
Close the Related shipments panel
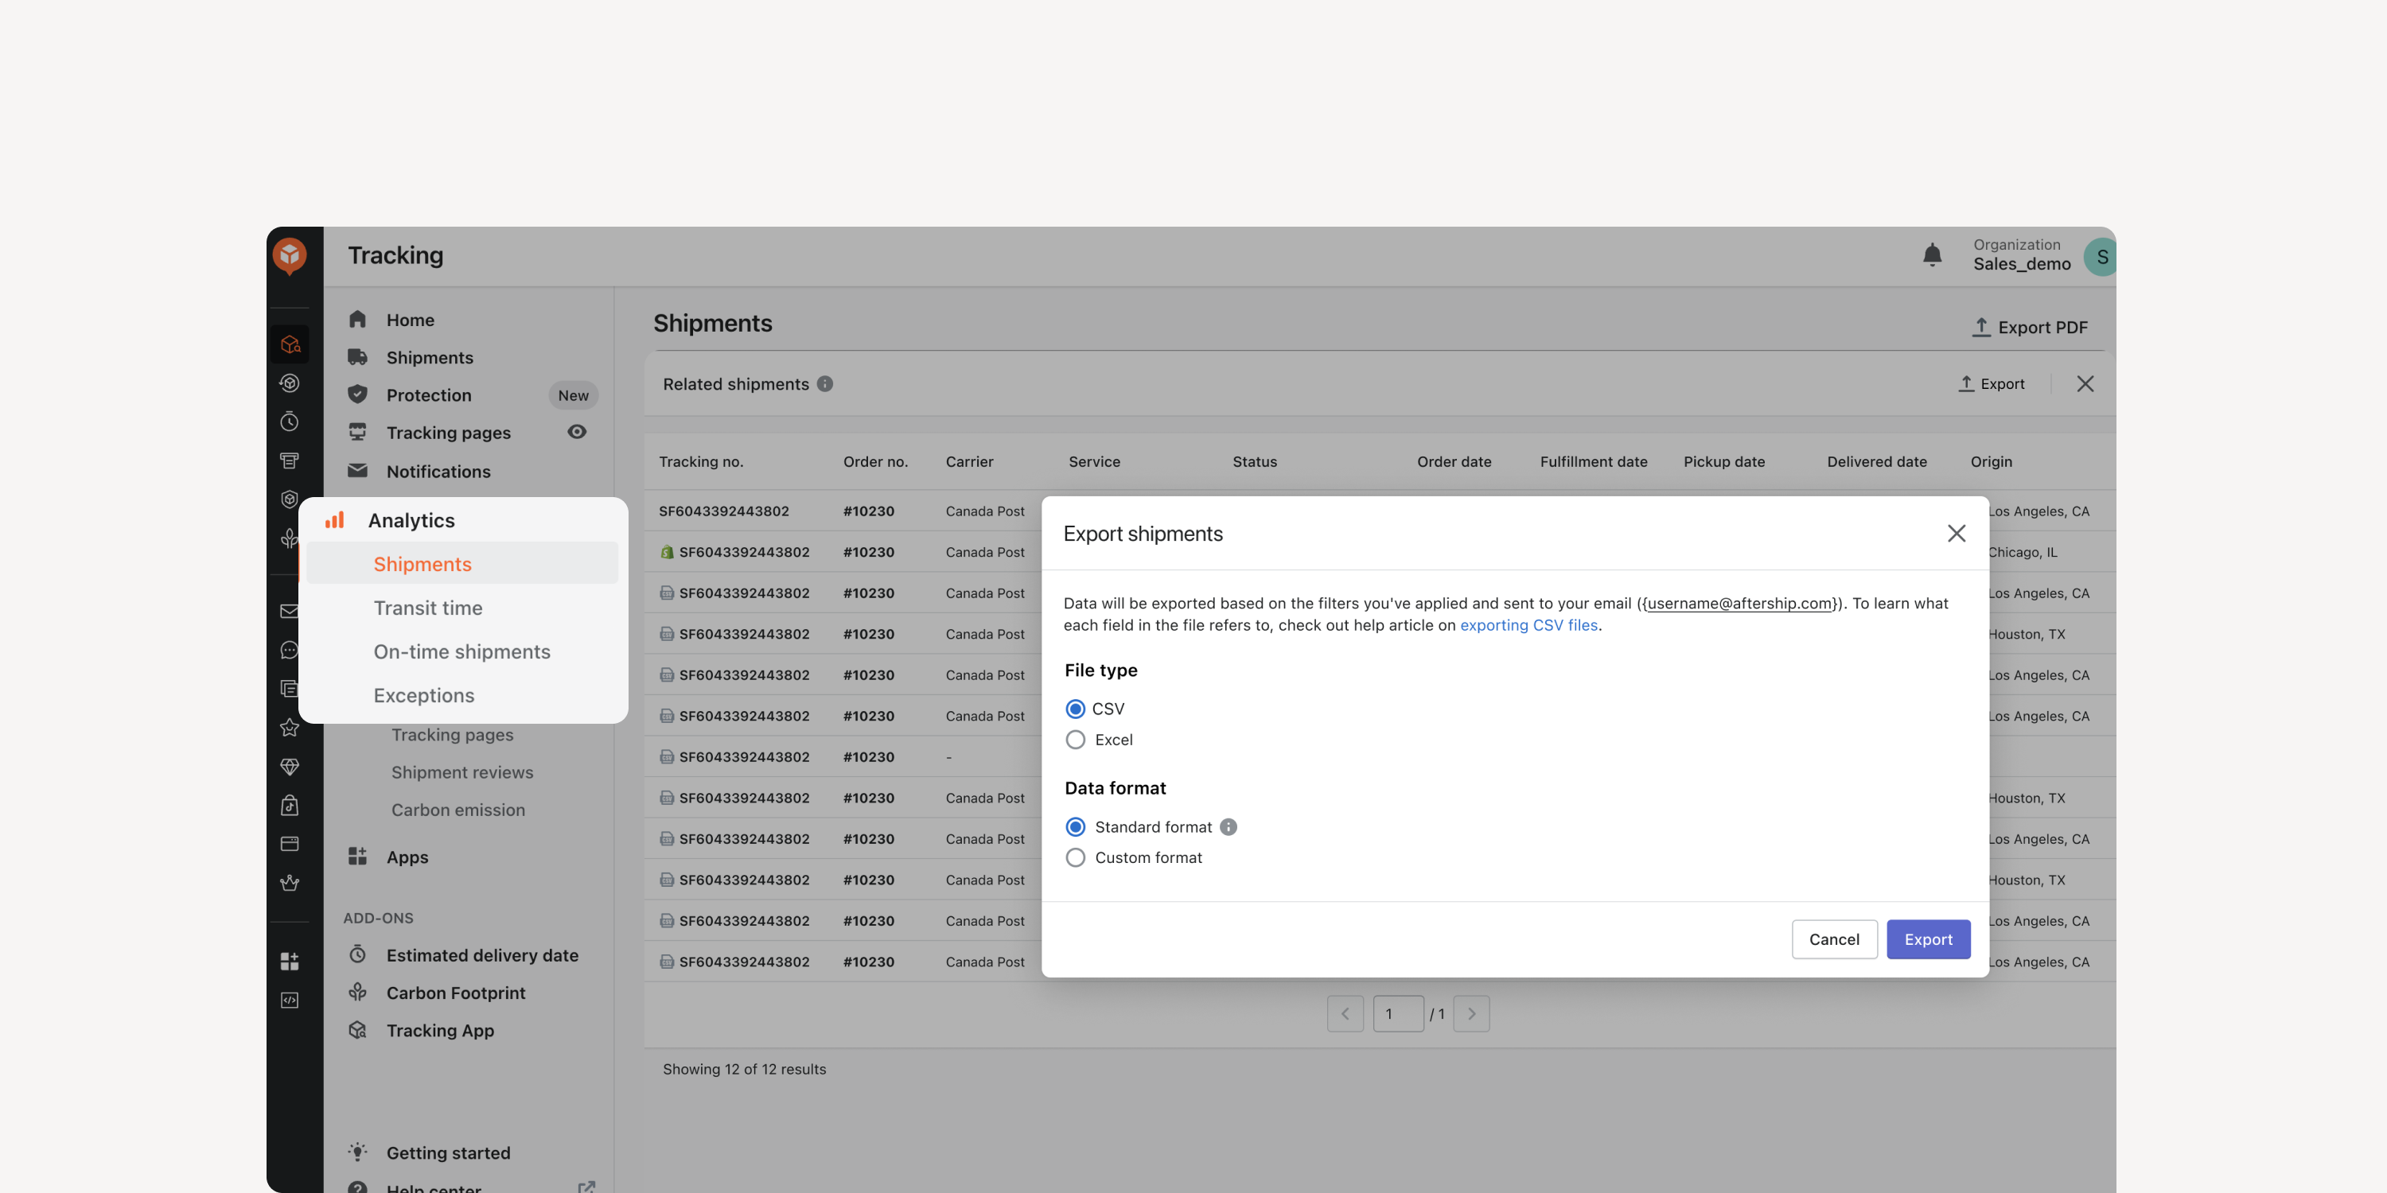[x=2085, y=383]
